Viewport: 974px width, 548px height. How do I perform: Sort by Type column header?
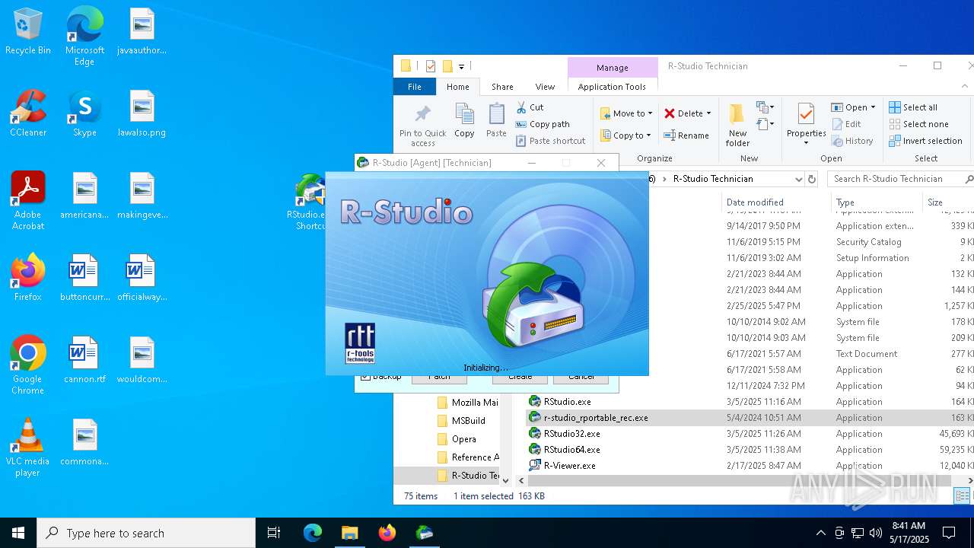(x=875, y=202)
